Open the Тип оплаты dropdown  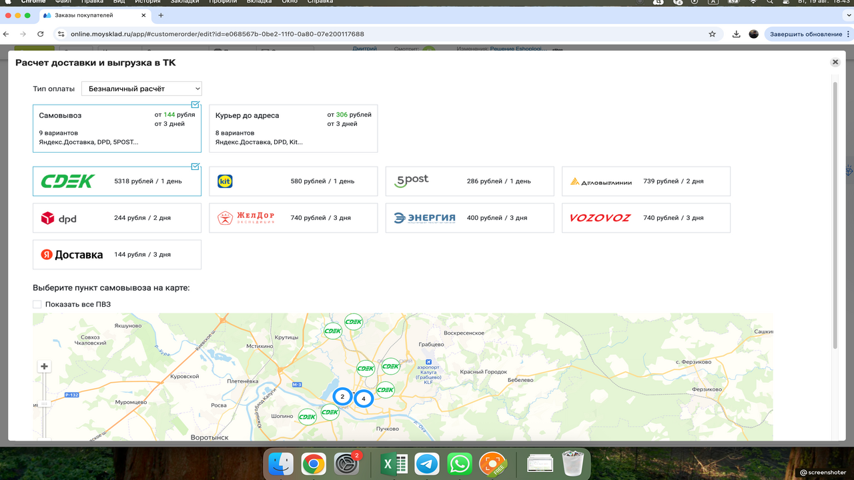pos(141,89)
